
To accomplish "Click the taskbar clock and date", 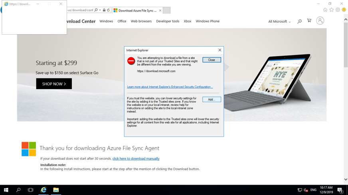I will (x=326, y=190).
